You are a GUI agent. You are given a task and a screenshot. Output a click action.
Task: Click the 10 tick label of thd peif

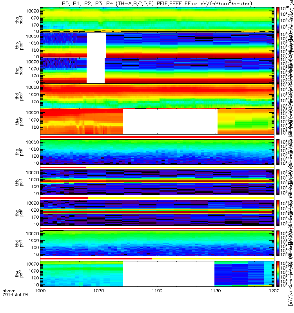click(x=36, y=254)
